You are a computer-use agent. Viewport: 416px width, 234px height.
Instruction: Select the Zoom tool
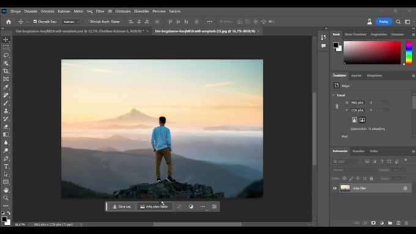(x=6, y=198)
